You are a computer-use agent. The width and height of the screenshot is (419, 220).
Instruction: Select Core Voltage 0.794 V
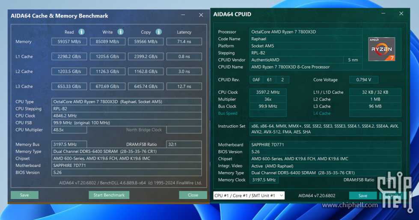tap(364, 80)
